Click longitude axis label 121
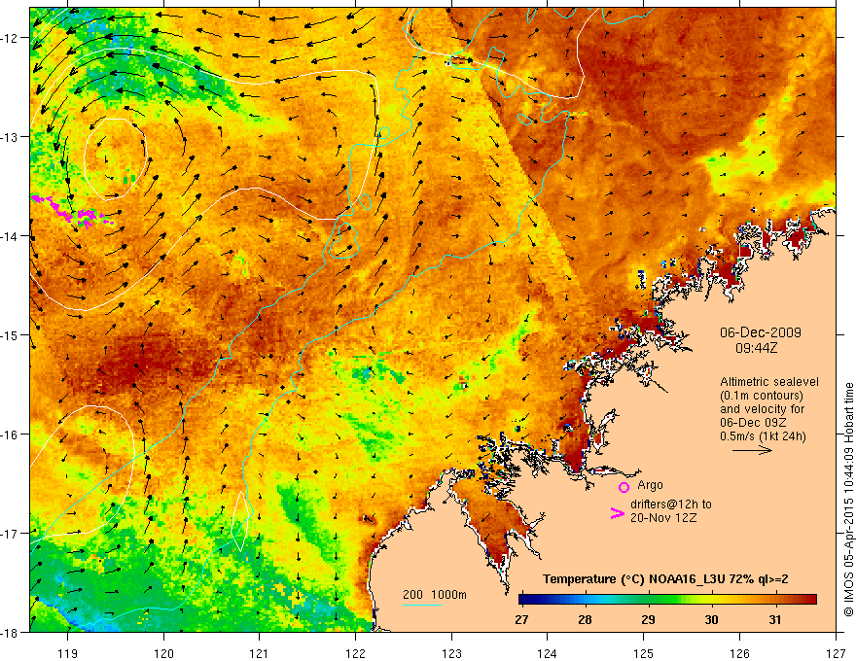 [260, 653]
